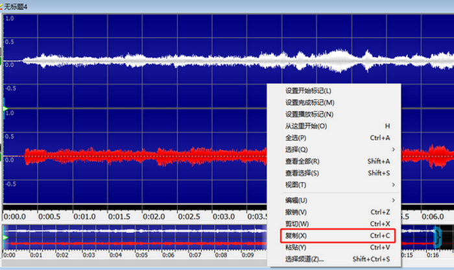Click 0:01.0 on the time ruler
The width and height of the screenshot is (454, 270).
click(x=84, y=217)
